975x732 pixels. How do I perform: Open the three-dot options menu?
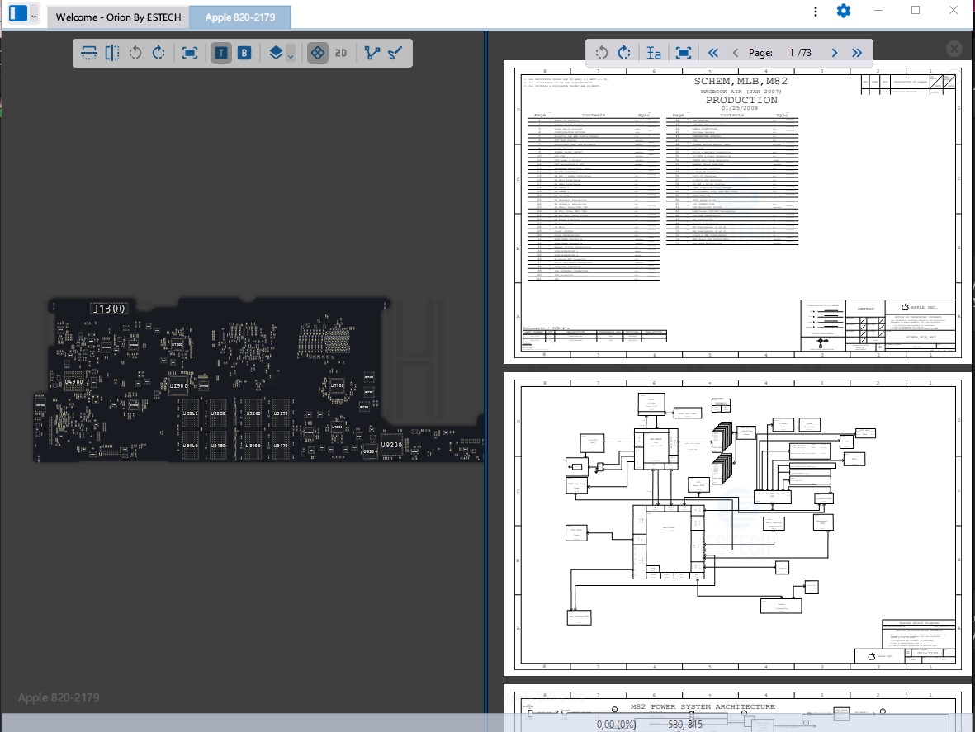click(x=815, y=12)
